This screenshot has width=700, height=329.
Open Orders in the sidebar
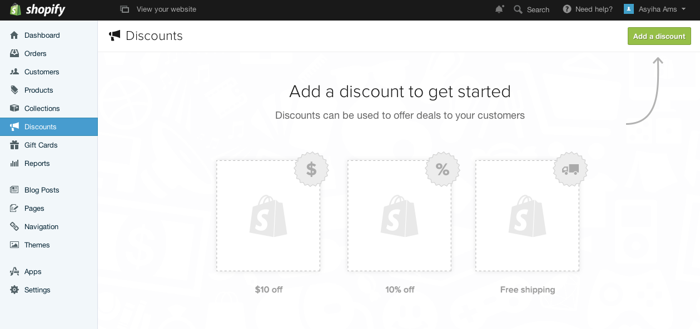pos(35,54)
